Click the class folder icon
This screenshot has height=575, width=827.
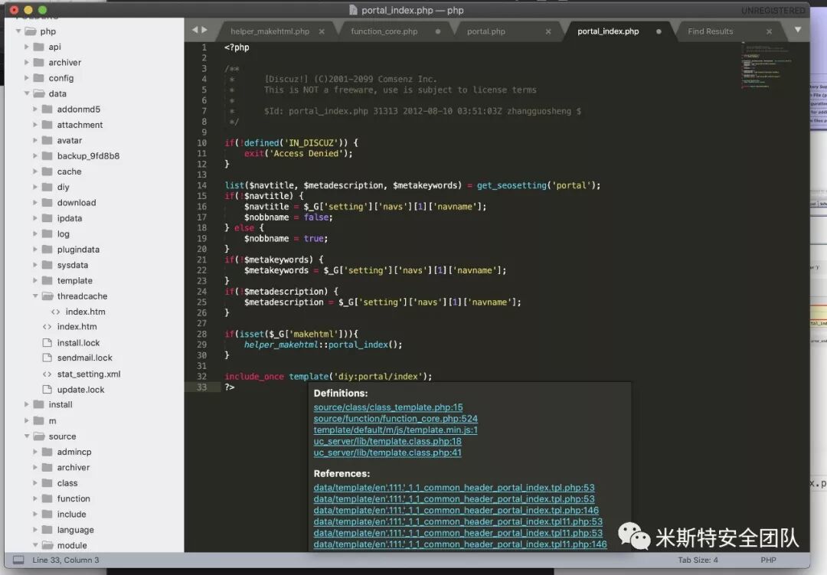tap(47, 482)
